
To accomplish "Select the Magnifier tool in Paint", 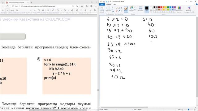I will (x=122, y=11).
